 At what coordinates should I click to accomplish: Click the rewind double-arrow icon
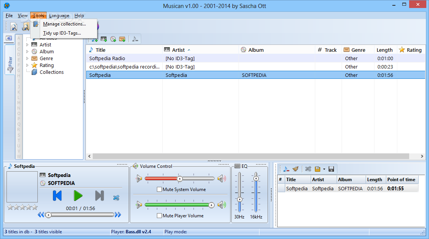point(41,215)
